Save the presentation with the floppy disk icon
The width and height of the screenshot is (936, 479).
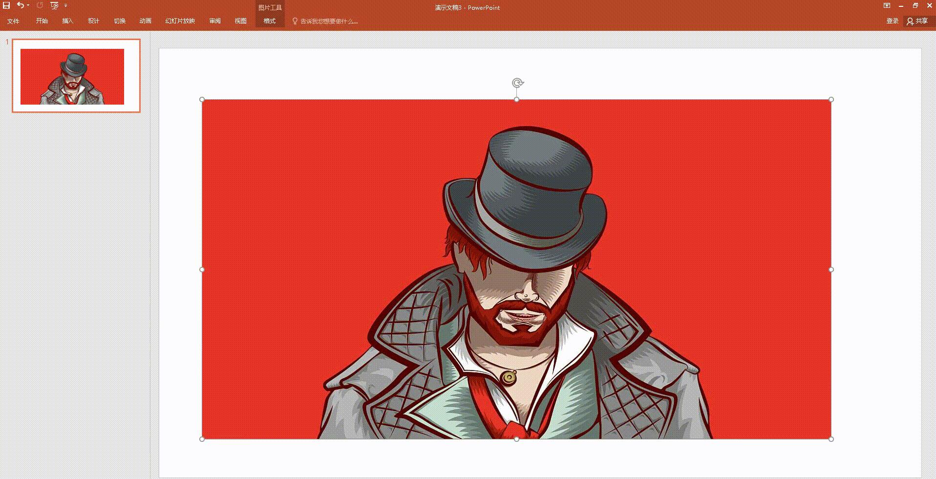tap(6, 5)
